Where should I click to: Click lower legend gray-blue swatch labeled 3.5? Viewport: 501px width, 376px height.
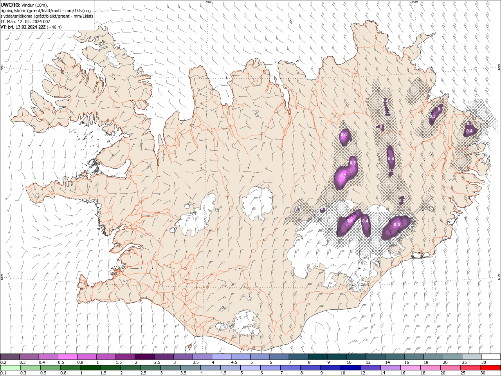(190, 368)
